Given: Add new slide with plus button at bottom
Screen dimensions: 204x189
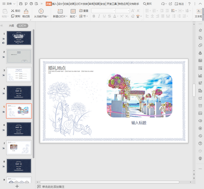Looking at the screenshot, I should [17, 186].
